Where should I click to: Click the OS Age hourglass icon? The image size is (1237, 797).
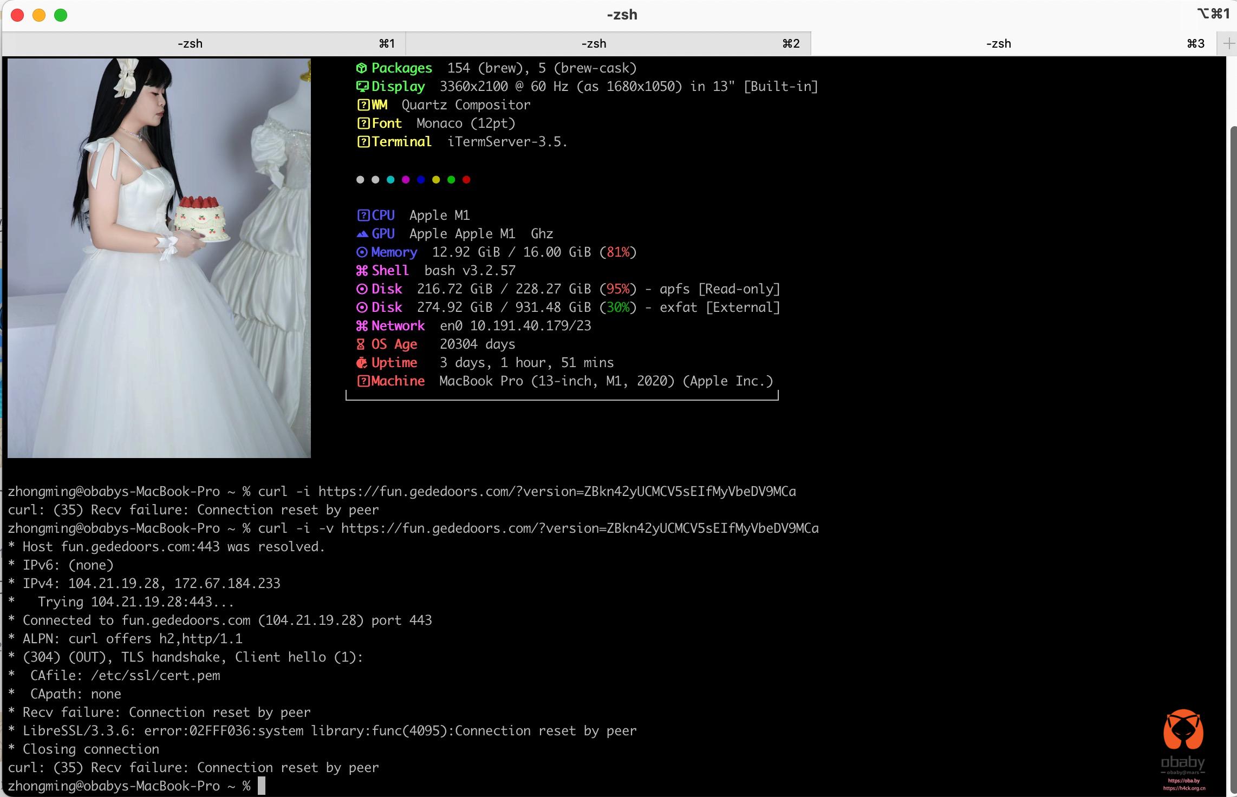click(x=361, y=344)
